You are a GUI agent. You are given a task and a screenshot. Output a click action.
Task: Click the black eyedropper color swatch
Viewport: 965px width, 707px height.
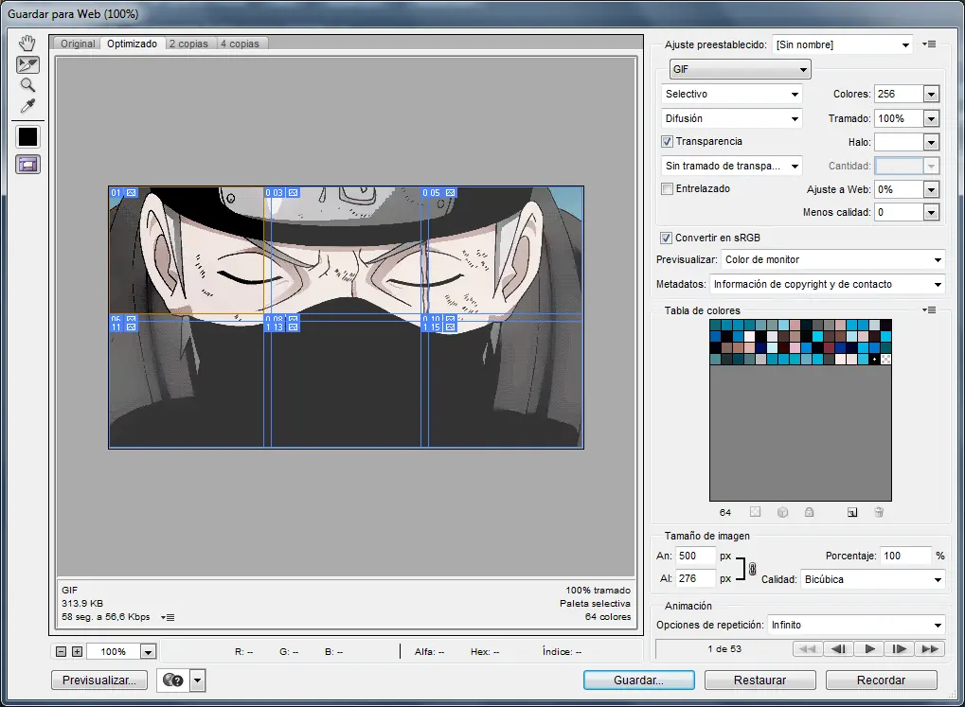point(27,136)
